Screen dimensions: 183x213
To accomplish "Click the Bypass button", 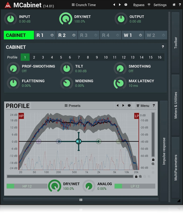I will (139, 5).
